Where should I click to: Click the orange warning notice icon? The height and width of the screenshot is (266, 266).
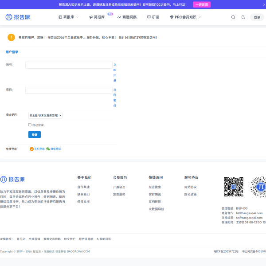[x=11, y=37]
